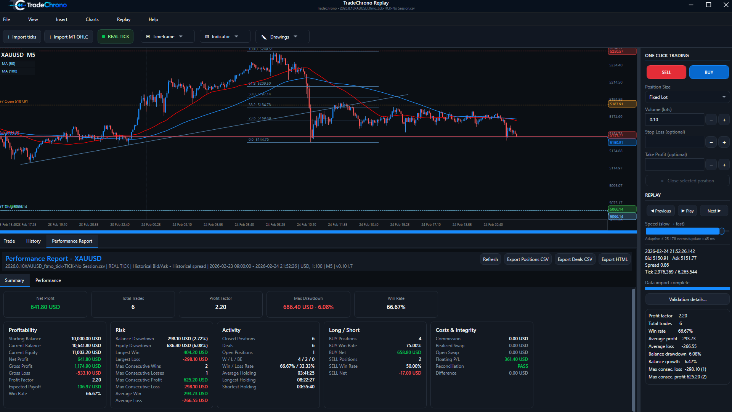The width and height of the screenshot is (732, 412).
Task: Click Export Positions CSV button
Action: [x=528, y=259]
